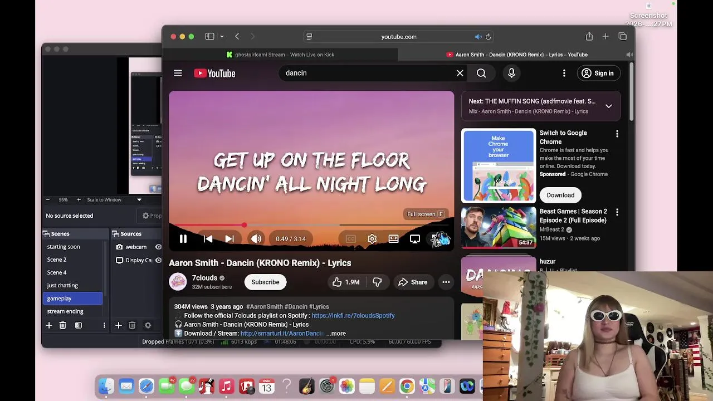This screenshot has width=713, height=401.
Task: Open more actions under video
Action: point(446,282)
